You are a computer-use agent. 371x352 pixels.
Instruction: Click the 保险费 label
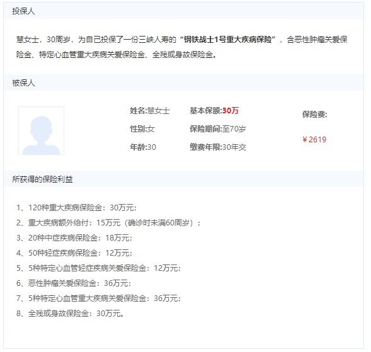click(x=314, y=115)
